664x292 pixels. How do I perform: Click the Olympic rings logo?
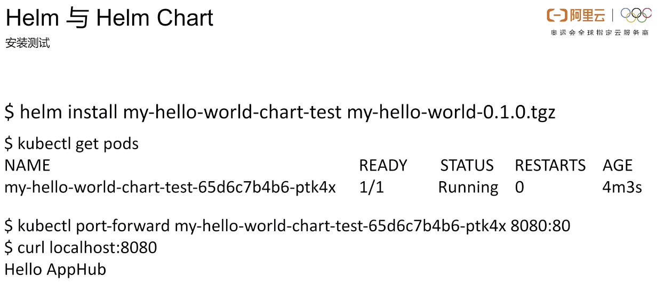pos(636,15)
